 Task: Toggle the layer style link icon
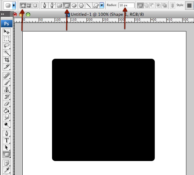[x=173, y=5]
